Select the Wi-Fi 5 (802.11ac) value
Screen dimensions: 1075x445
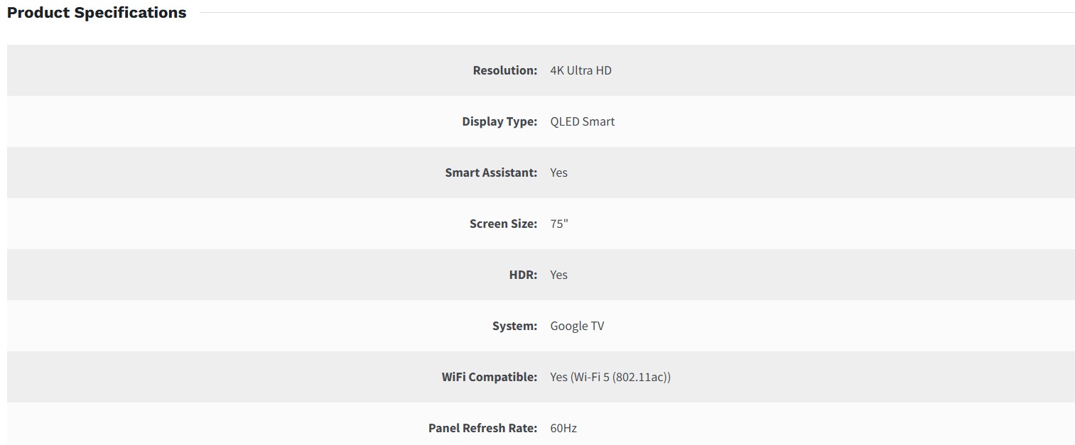coord(610,377)
